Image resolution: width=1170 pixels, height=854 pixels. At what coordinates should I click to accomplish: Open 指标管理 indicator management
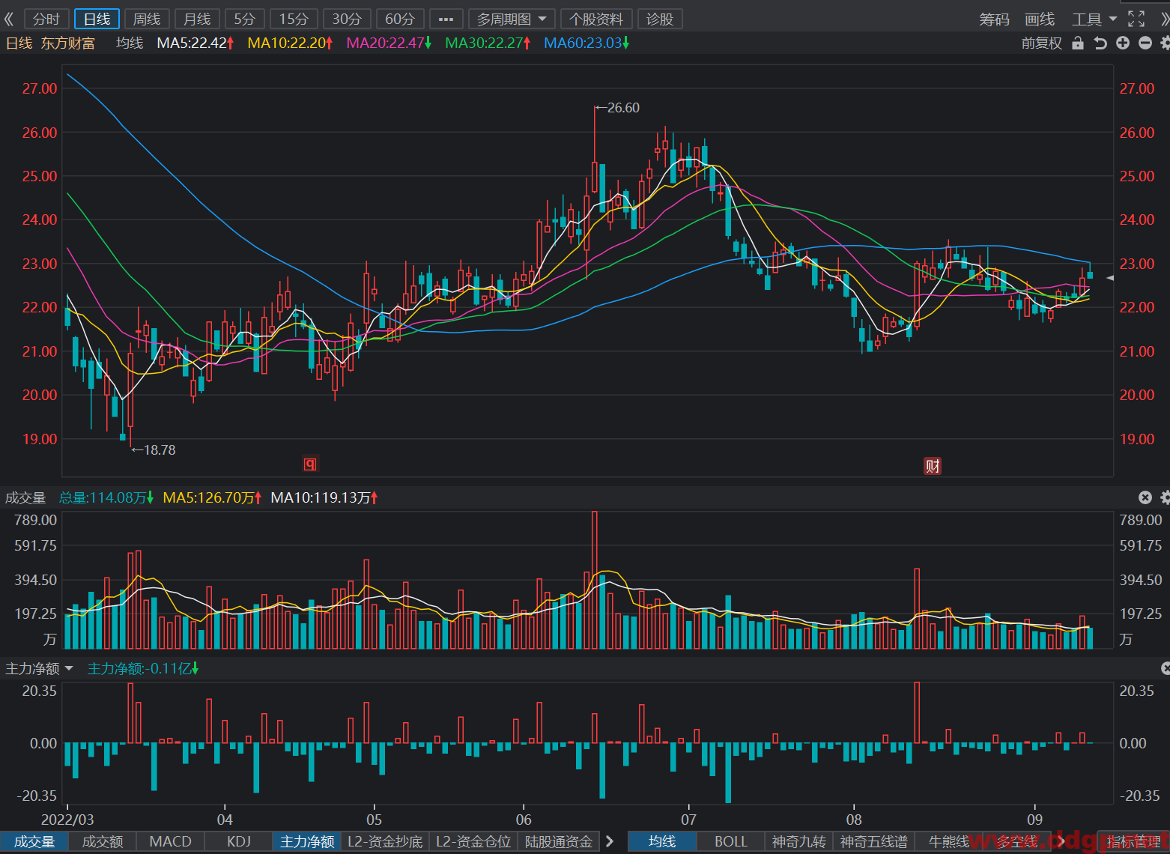pos(1133,842)
